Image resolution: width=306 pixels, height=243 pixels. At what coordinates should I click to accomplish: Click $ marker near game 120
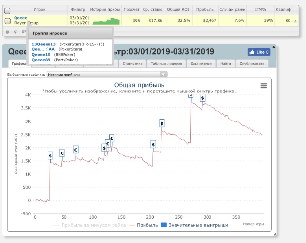(104, 148)
